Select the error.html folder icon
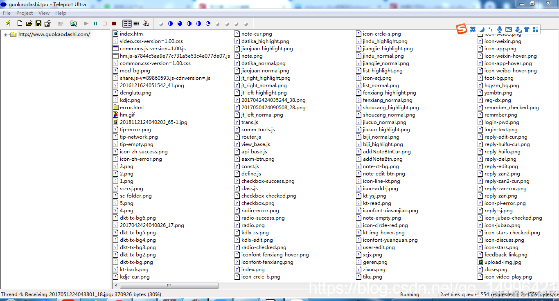 click(116, 108)
